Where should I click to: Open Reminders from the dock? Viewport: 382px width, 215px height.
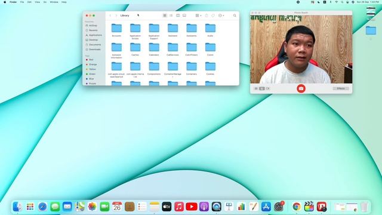(x=142, y=207)
